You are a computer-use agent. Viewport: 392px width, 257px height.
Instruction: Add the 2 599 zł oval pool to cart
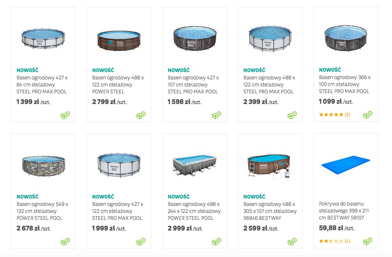292,242
